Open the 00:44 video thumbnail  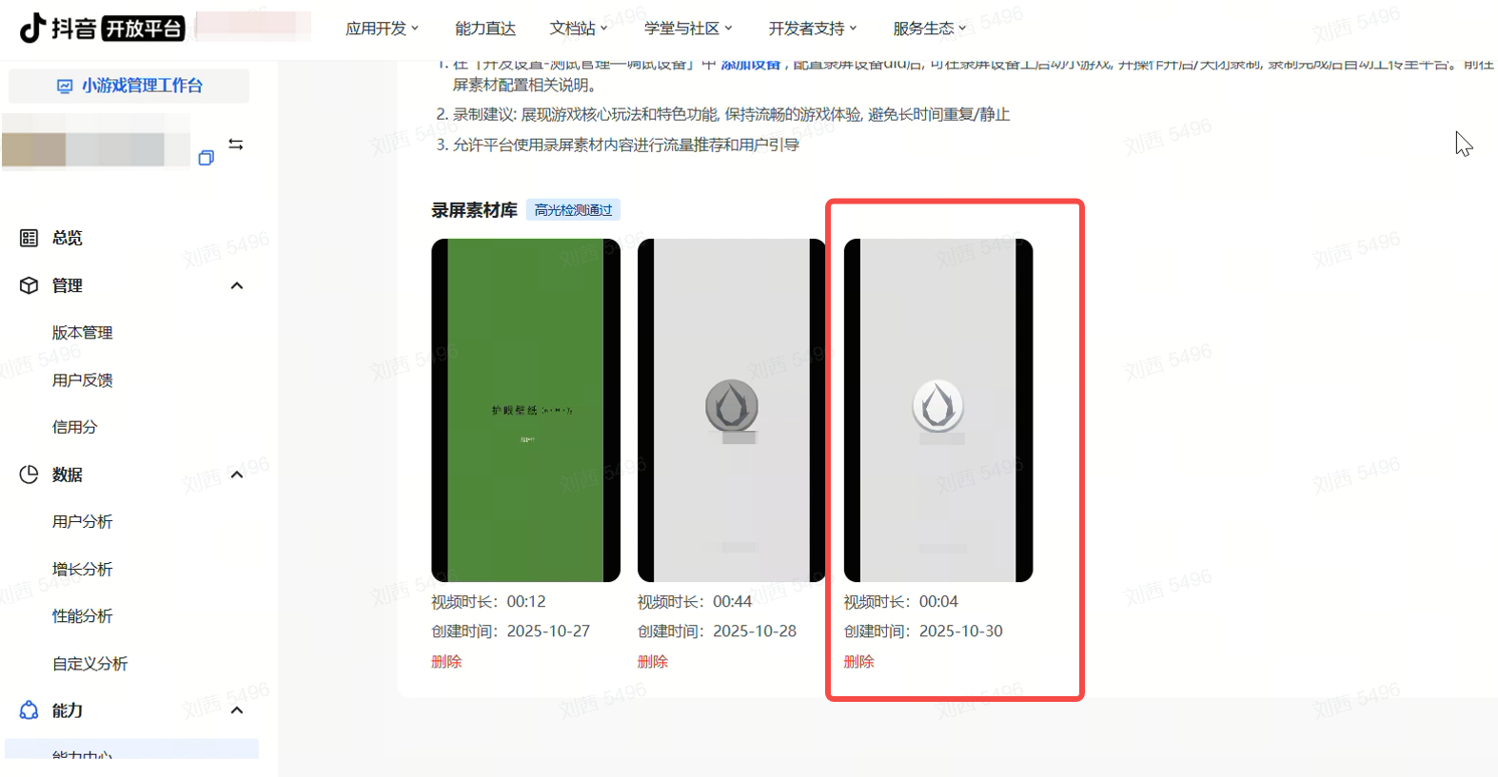point(731,410)
